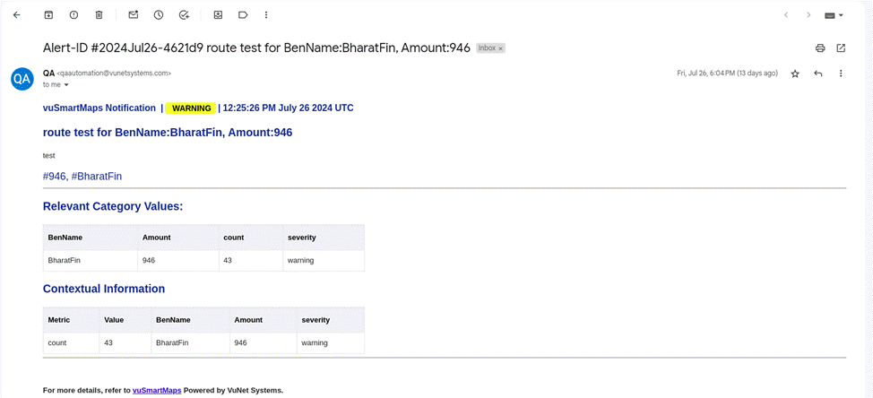
Task: Open the vuSmartMaps link
Action: tap(157, 391)
